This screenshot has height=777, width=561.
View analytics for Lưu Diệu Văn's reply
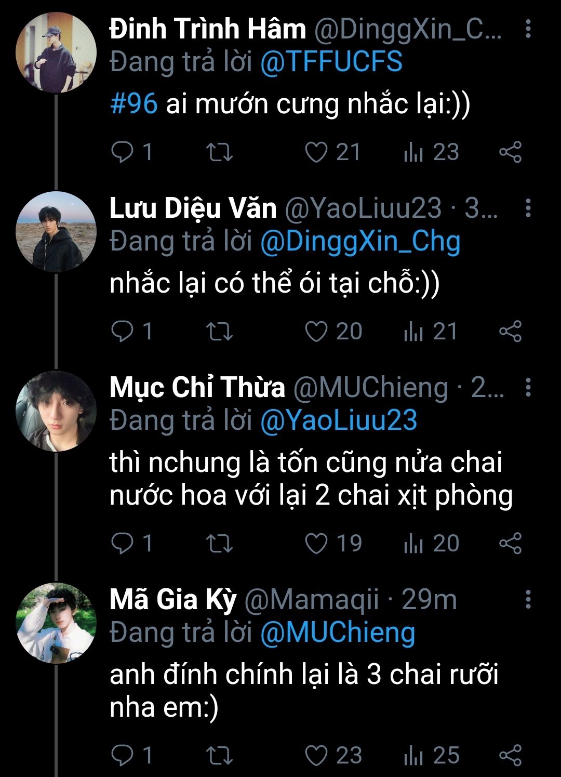click(x=414, y=332)
